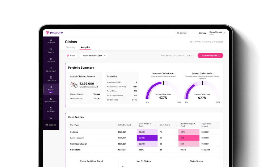The image size is (278, 167).
Task: Open the Filters panel
Action: pos(71,55)
